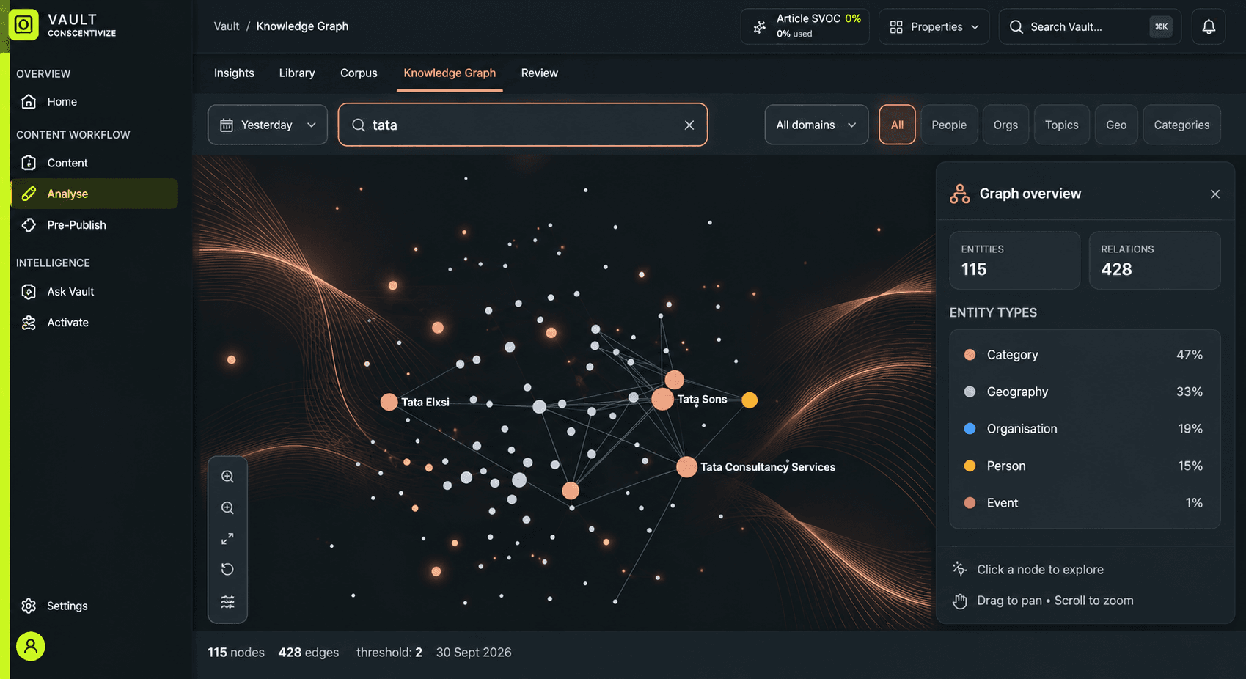Focus the Search Vault field
1246x679 pixels.
(1090, 27)
